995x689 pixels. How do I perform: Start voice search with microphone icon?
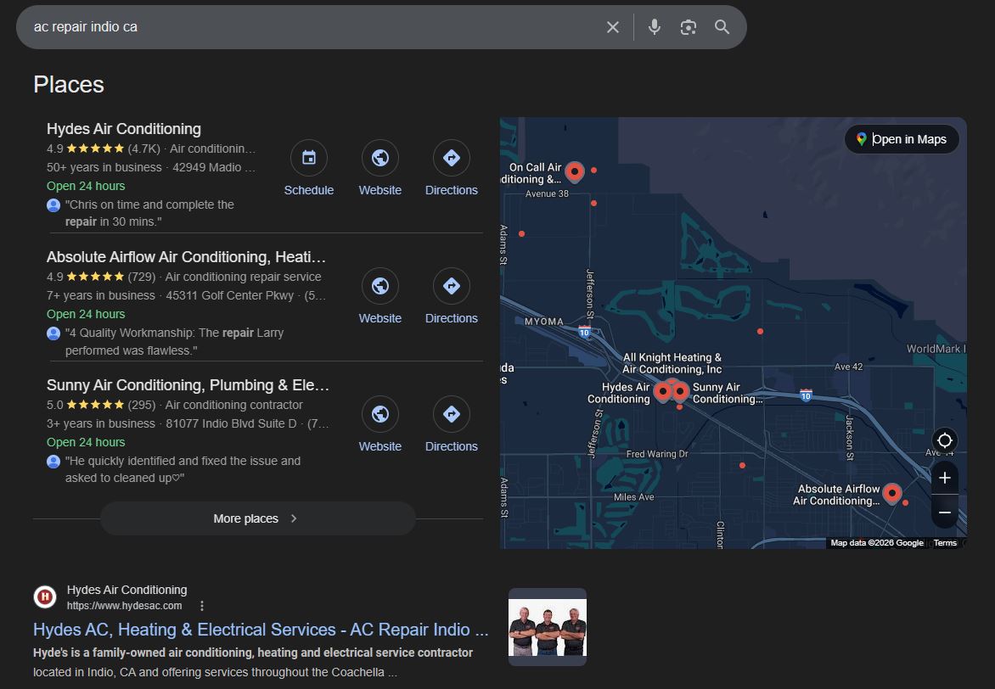(654, 27)
